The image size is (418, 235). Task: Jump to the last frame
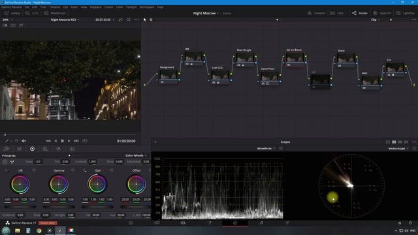[x=76, y=141]
